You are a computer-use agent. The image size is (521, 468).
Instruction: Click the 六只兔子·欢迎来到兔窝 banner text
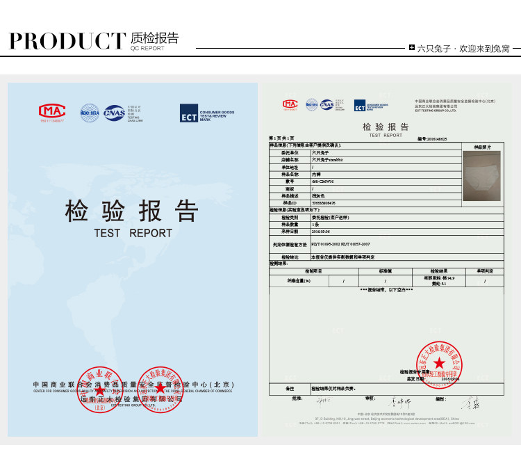click(463, 49)
